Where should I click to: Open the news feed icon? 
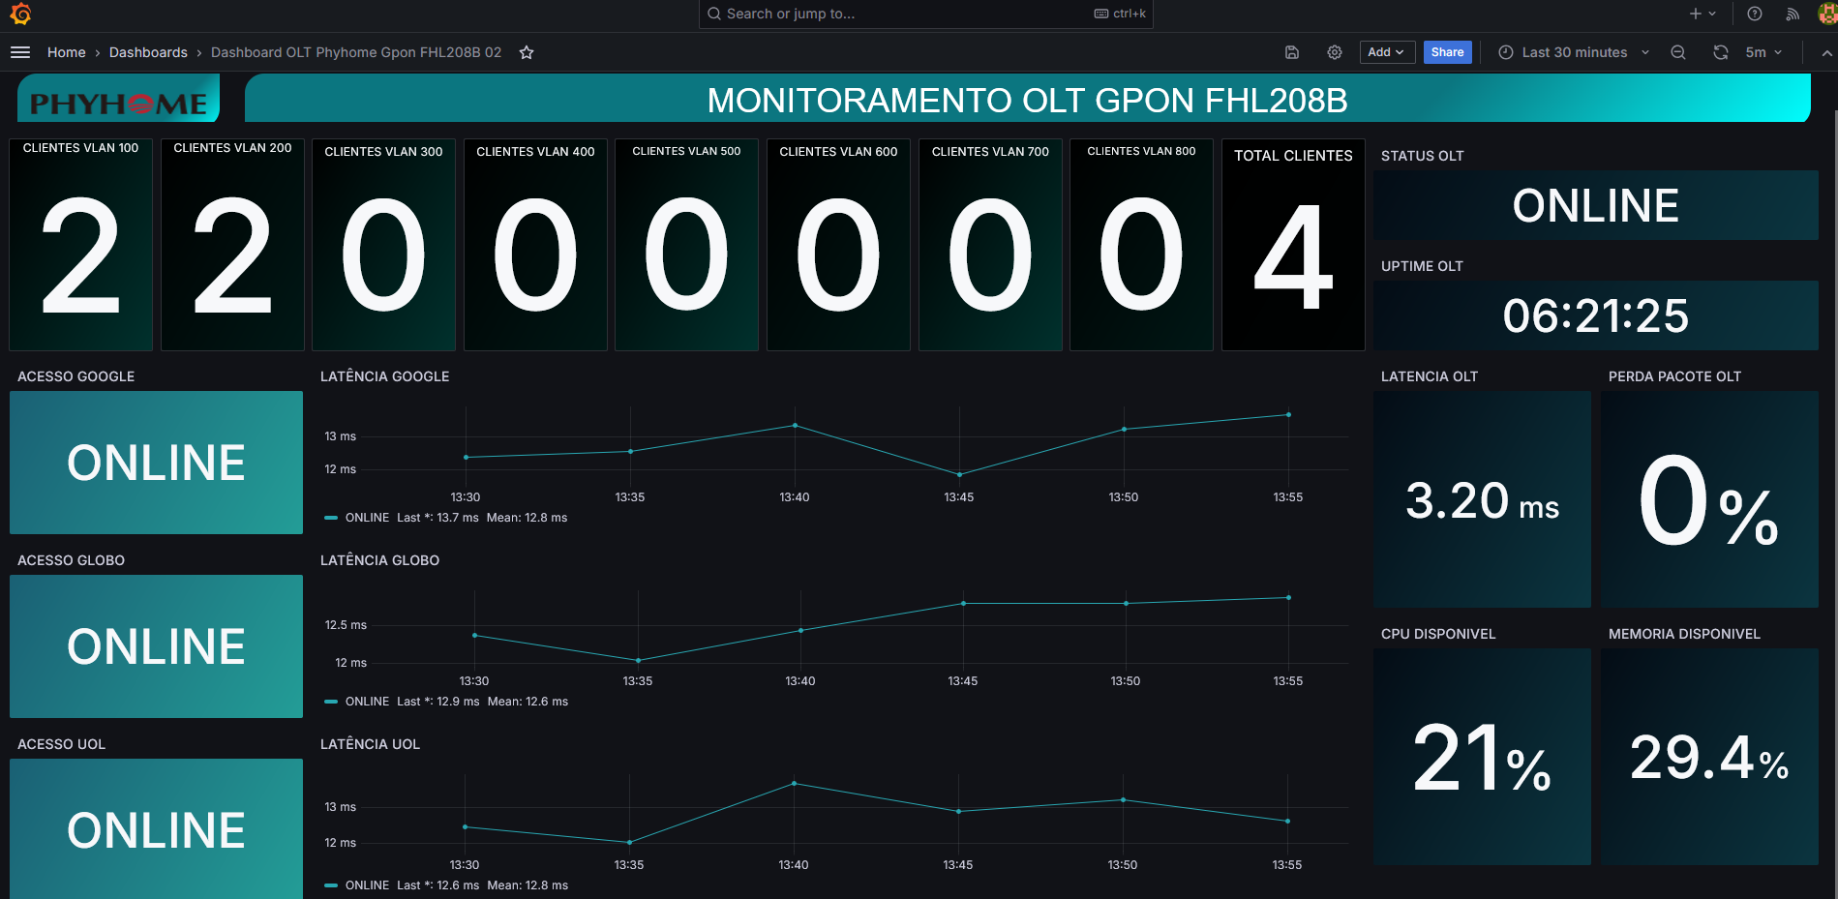point(1793,14)
